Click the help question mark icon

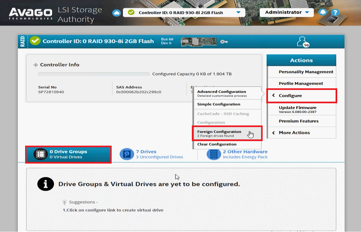[x=335, y=13]
